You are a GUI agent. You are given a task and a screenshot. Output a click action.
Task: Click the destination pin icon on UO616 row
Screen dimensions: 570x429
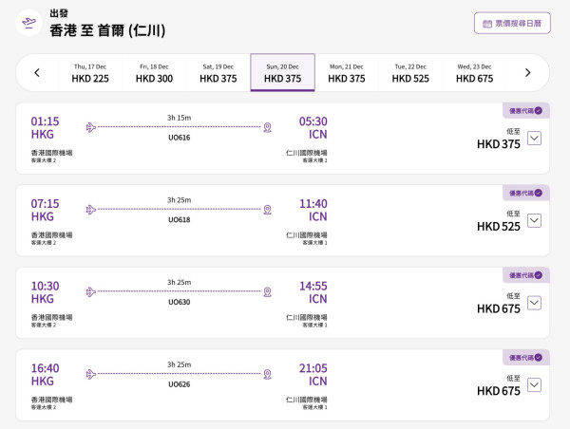[267, 127]
